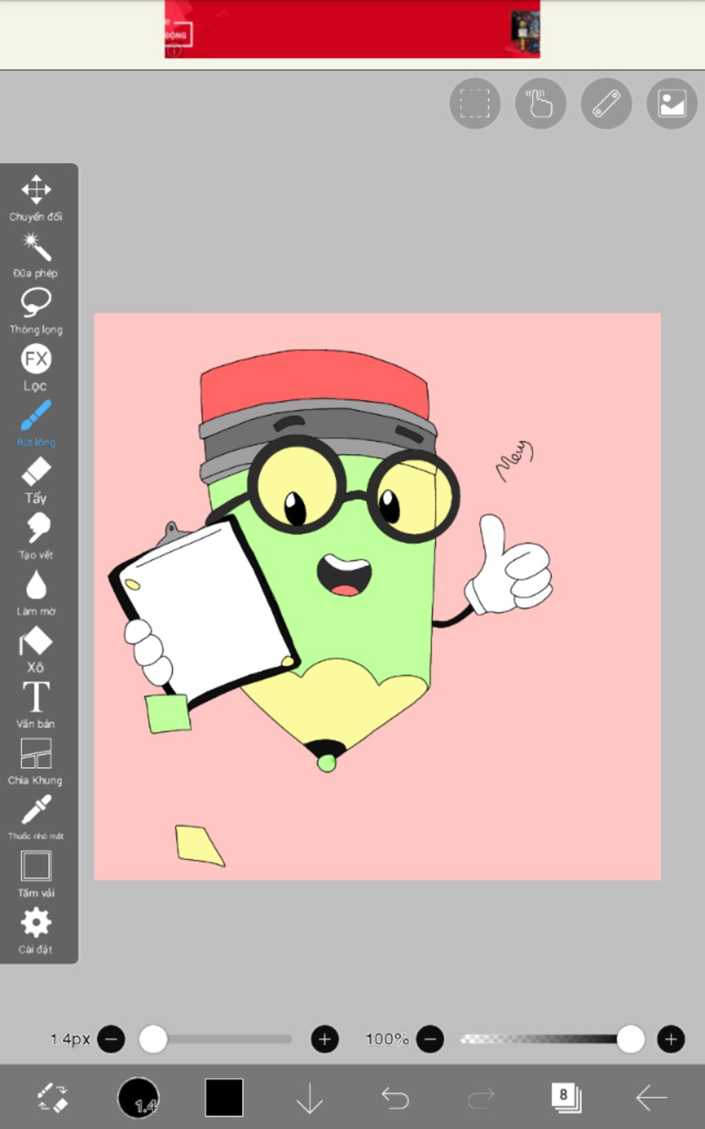
Task: Go back with the left arrow
Action: tap(651, 1097)
